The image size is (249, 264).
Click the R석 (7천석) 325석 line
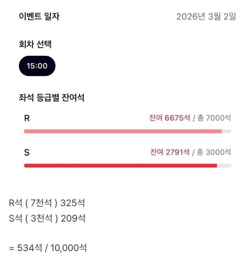point(47,203)
